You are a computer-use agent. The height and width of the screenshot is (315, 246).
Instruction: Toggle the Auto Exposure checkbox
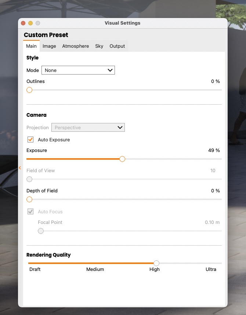click(30, 140)
